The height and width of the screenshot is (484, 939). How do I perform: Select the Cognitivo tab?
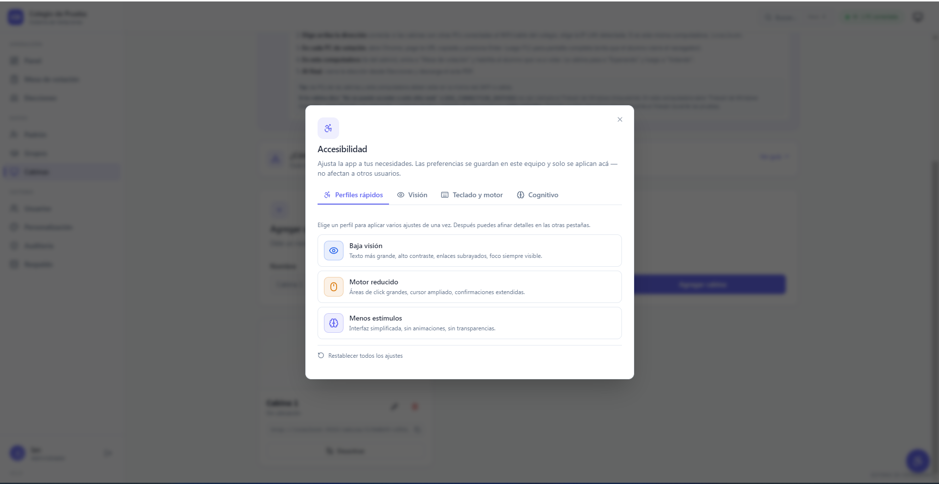click(537, 195)
